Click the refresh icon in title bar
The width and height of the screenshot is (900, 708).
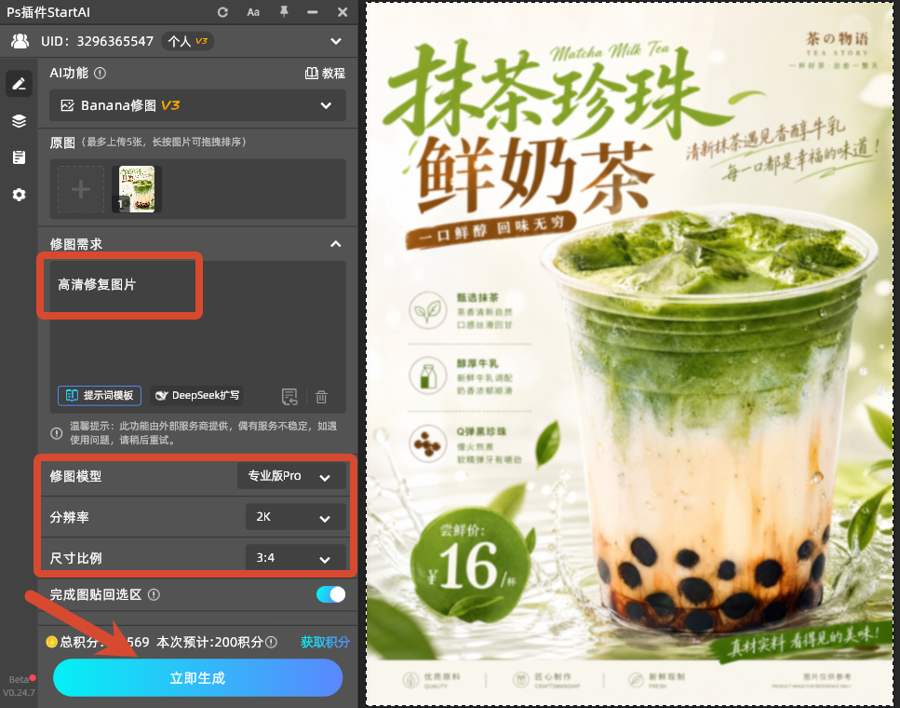pos(222,12)
